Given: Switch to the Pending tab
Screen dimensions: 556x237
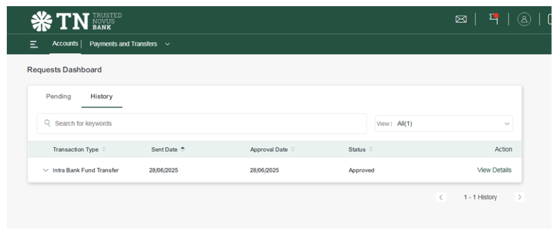Looking at the screenshot, I should (58, 96).
